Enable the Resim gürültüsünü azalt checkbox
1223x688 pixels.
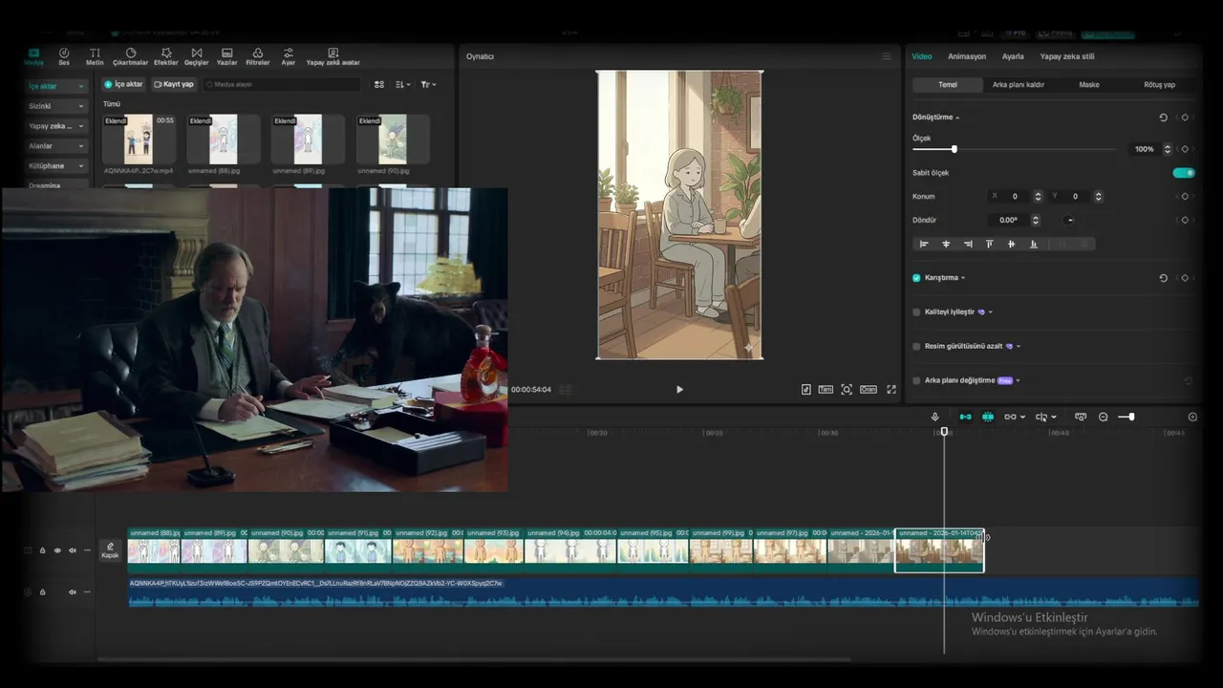[x=916, y=346]
